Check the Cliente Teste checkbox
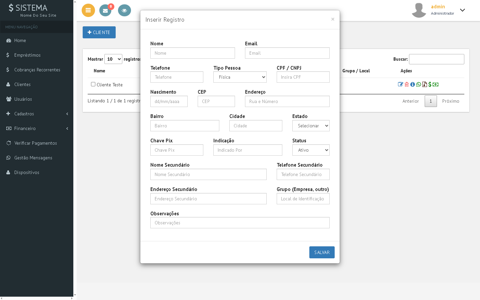This screenshot has height=300, width=480. [x=93, y=84]
